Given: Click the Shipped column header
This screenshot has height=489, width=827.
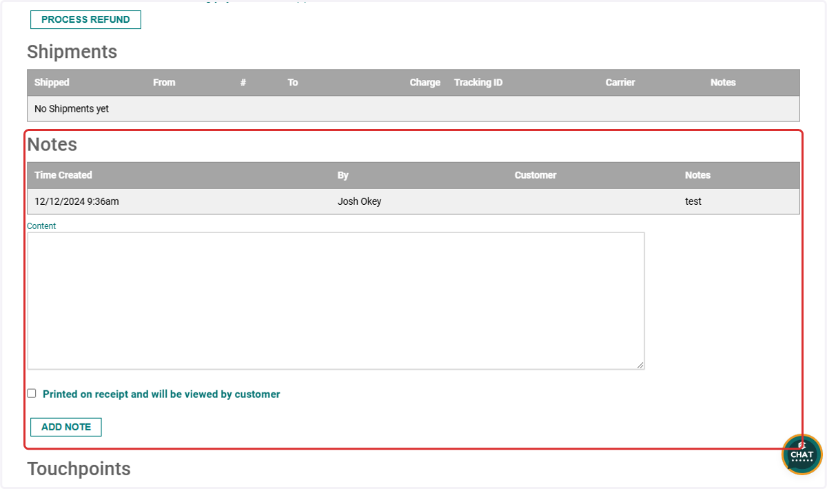Looking at the screenshot, I should click(52, 82).
